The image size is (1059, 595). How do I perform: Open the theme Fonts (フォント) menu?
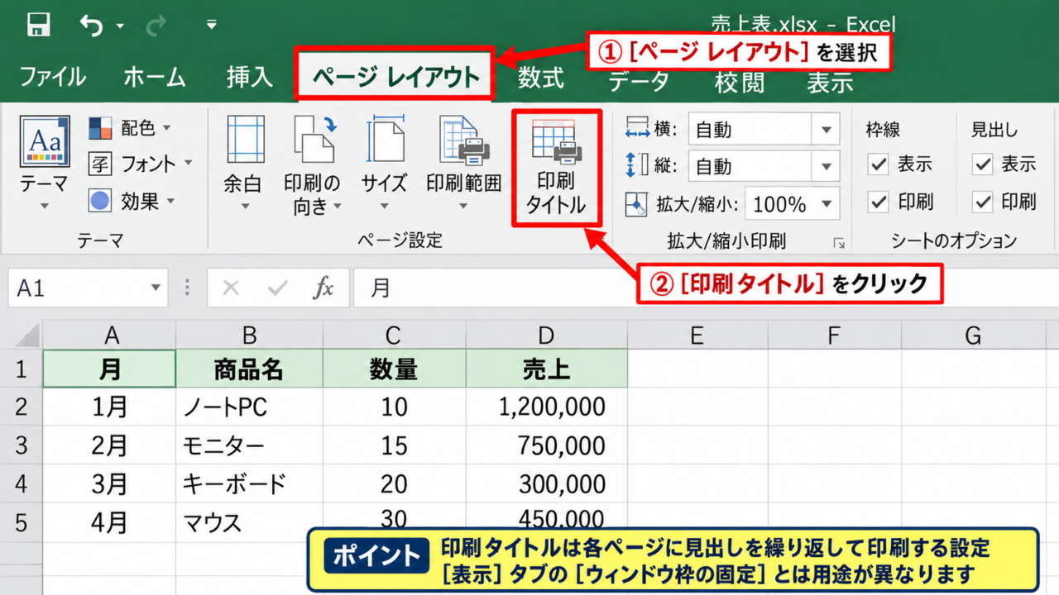pyautogui.click(x=140, y=164)
